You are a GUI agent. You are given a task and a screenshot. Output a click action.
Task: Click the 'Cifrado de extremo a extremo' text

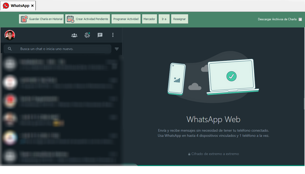(x=215, y=154)
